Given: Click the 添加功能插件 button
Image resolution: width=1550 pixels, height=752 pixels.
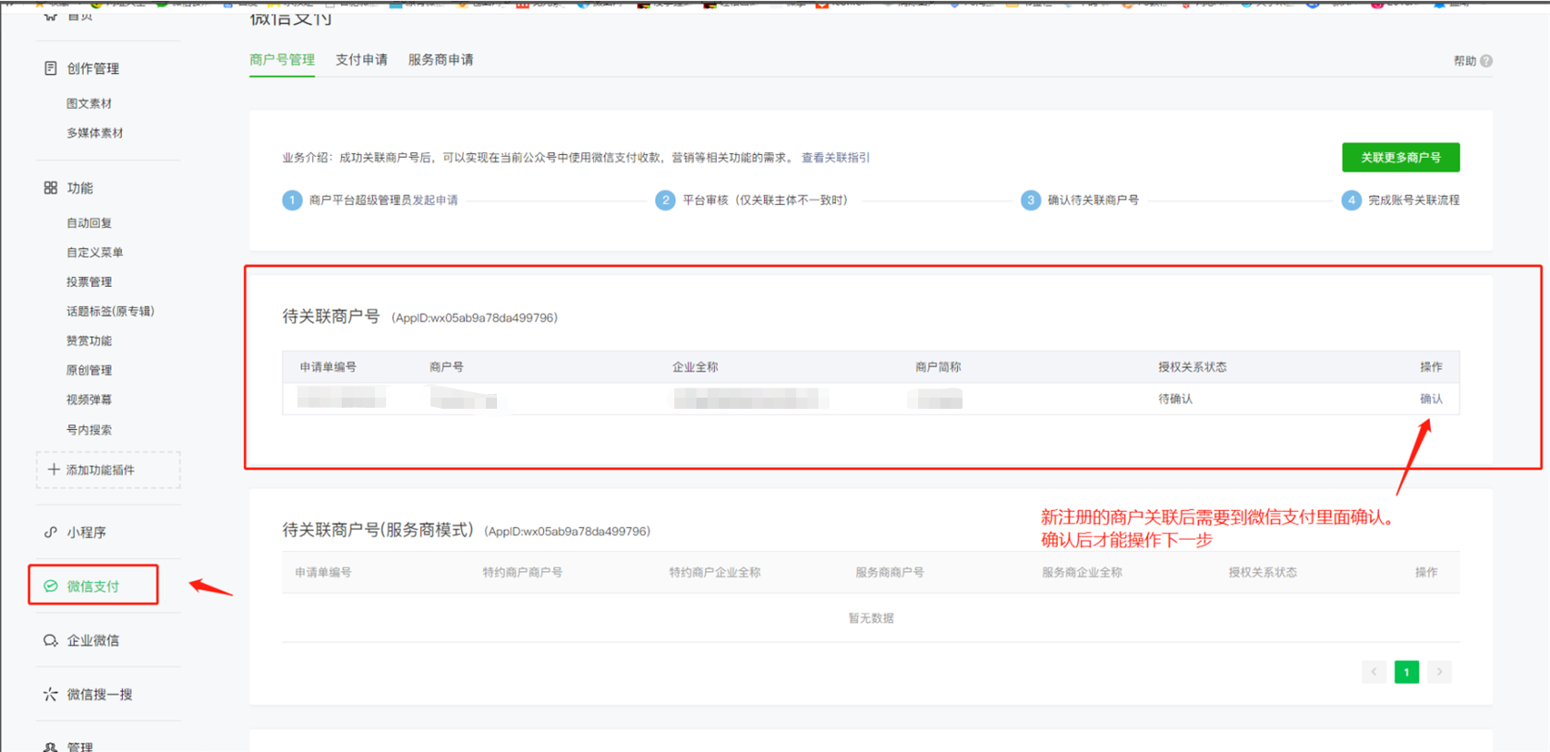Looking at the screenshot, I should pos(108,470).
